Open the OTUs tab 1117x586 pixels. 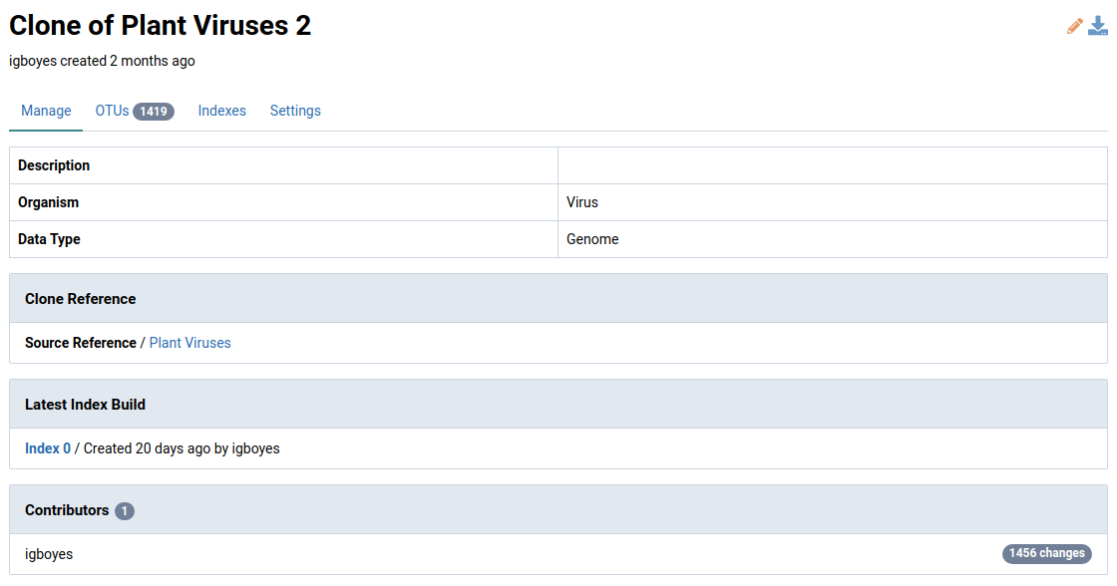point(113,111)
